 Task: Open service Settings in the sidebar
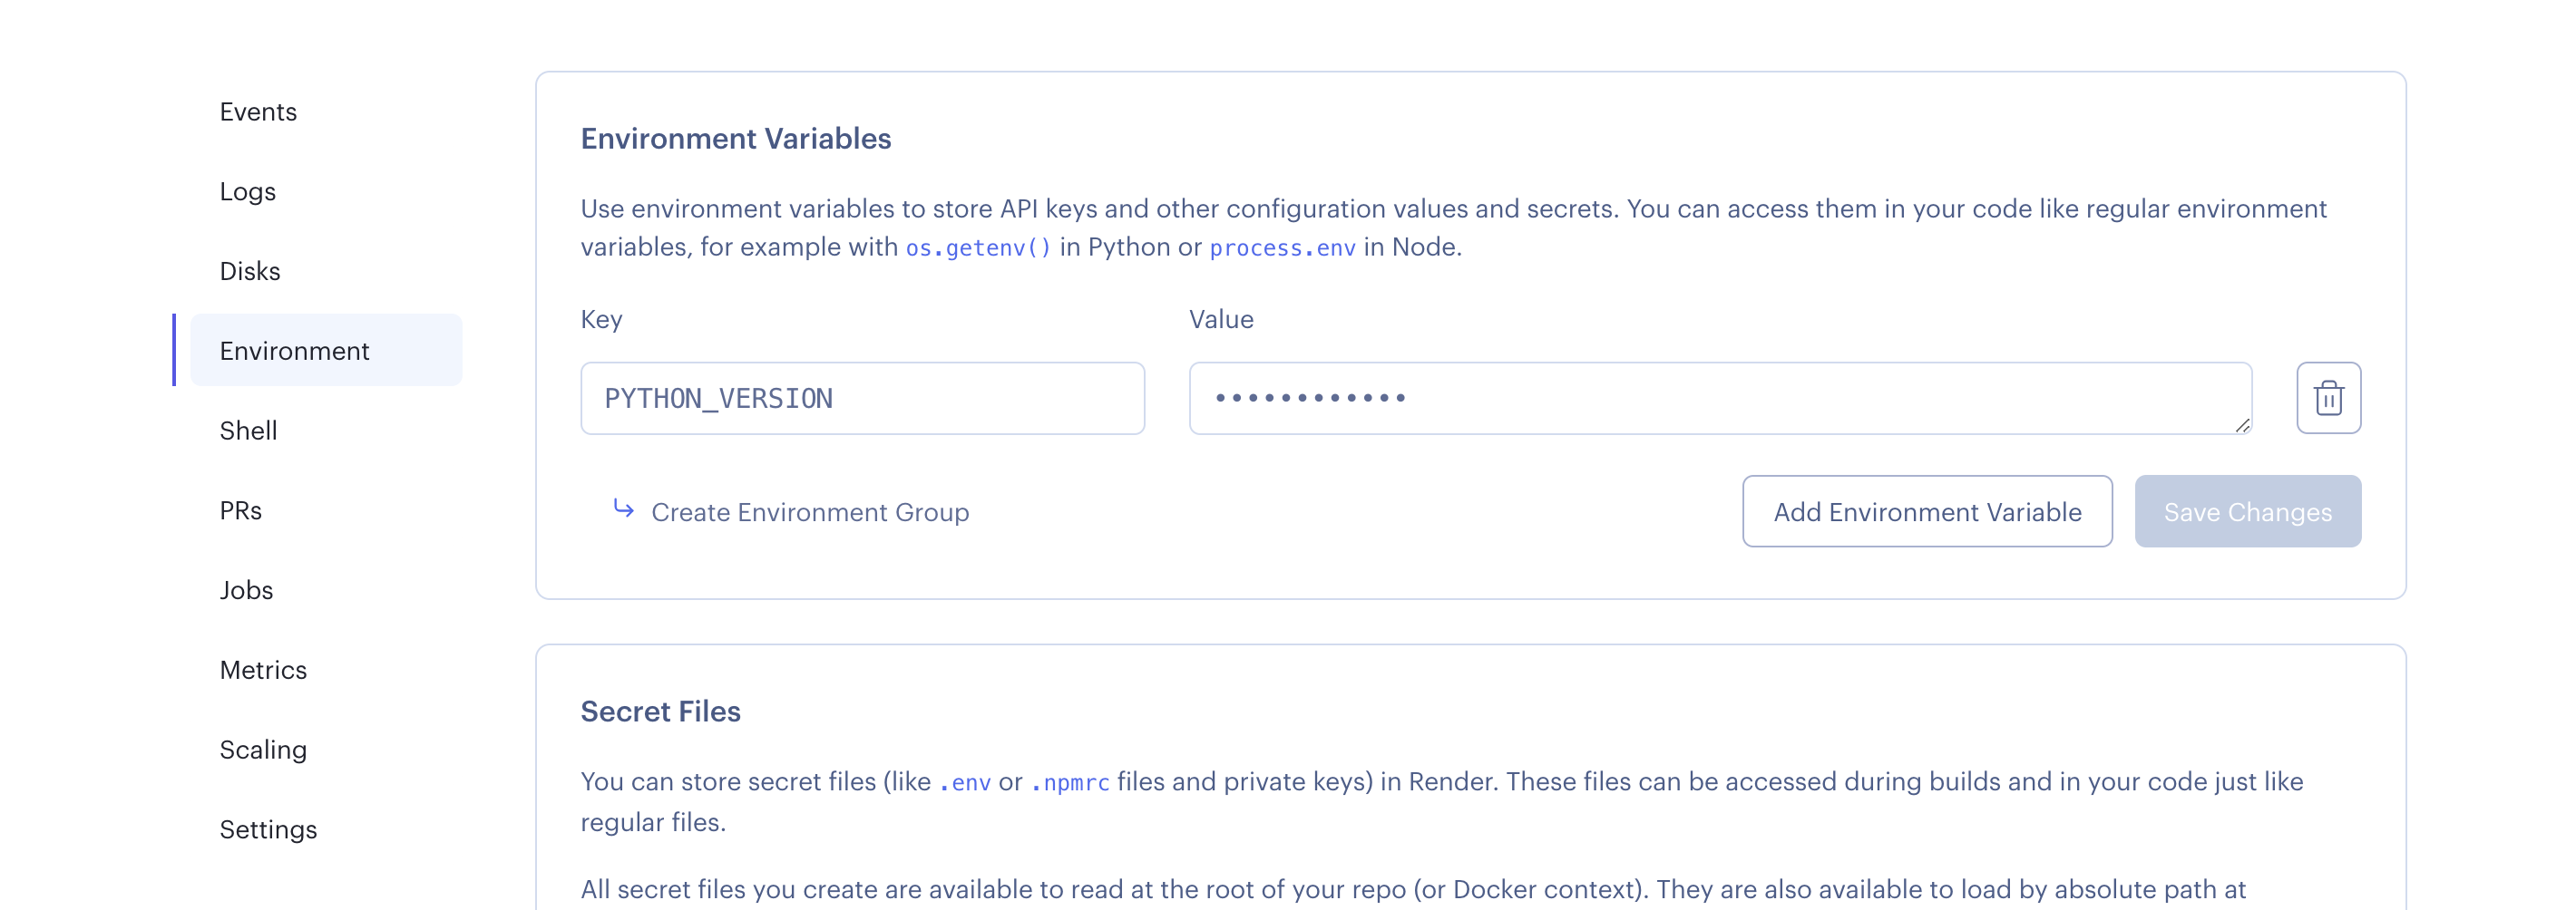[x=268, y=830]
